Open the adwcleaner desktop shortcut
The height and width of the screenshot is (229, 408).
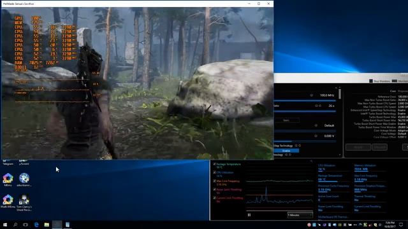click(x=24, y=179)
